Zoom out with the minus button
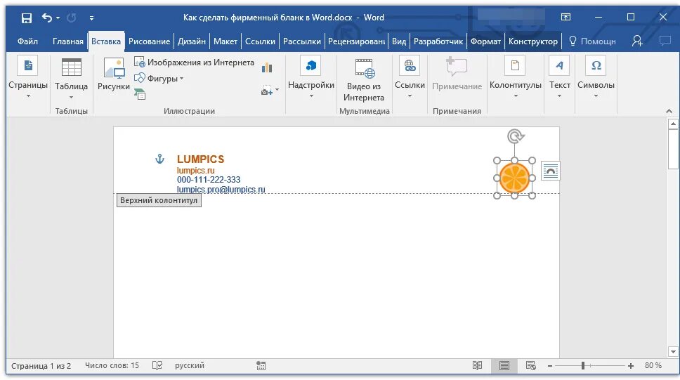The image size is (680, 380). (x=550, y=366)
